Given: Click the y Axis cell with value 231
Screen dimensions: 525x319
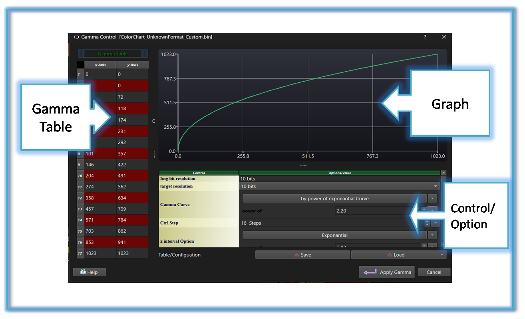Looking at the screenshot, I should coord(133,131).
